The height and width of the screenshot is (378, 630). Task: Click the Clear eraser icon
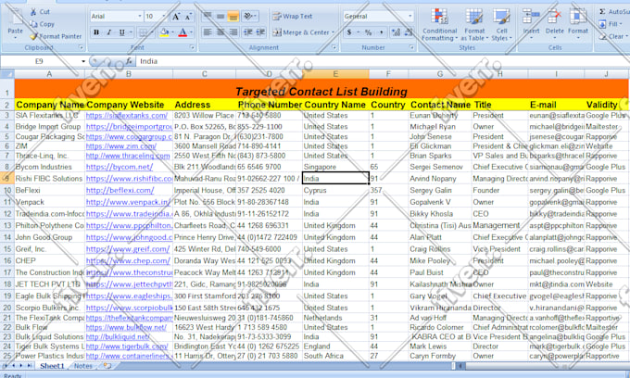coord(602,36)
